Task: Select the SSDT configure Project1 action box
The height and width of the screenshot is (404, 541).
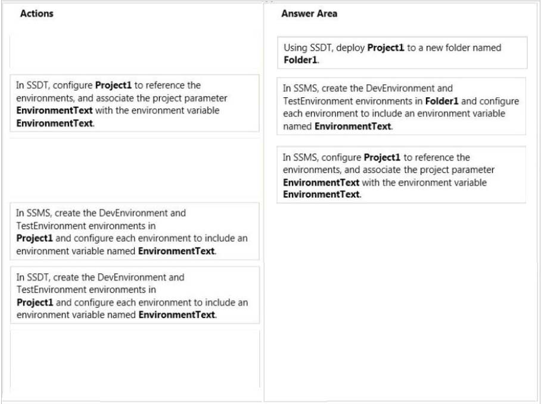Action: point(135,103)
